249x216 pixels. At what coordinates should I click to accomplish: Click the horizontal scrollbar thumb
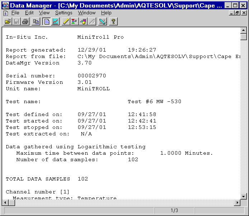point(11,202)
